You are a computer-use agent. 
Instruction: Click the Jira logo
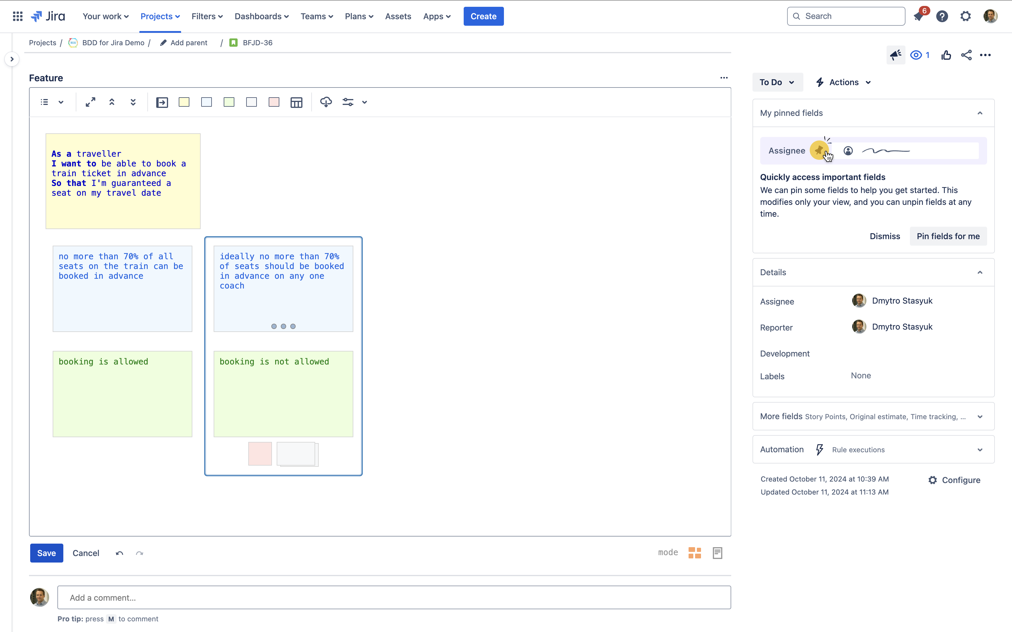48,16
